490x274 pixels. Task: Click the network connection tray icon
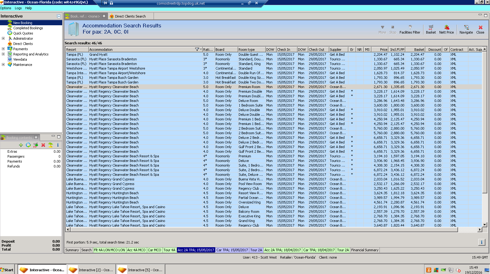(451, 270)
